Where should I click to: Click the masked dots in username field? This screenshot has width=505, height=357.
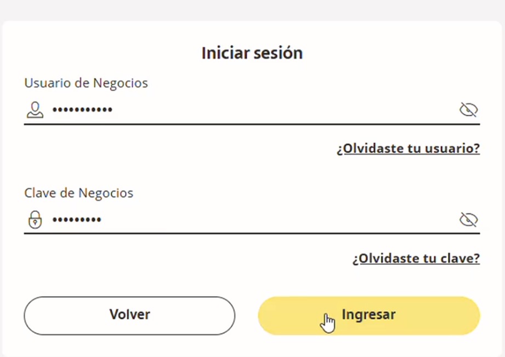click(82, 110)
